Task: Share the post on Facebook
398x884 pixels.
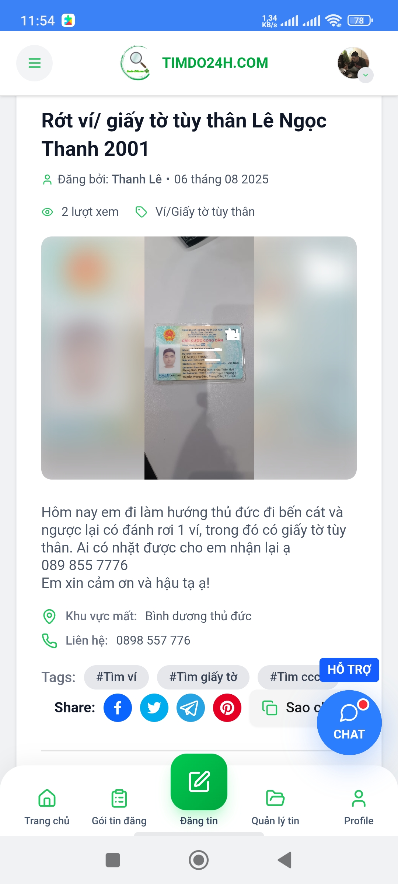Action: point(118,708)
